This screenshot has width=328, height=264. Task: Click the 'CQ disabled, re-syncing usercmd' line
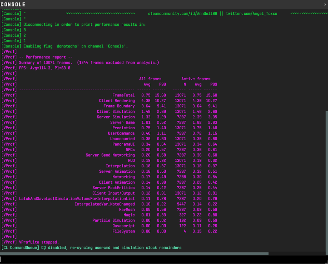[91, 248]
